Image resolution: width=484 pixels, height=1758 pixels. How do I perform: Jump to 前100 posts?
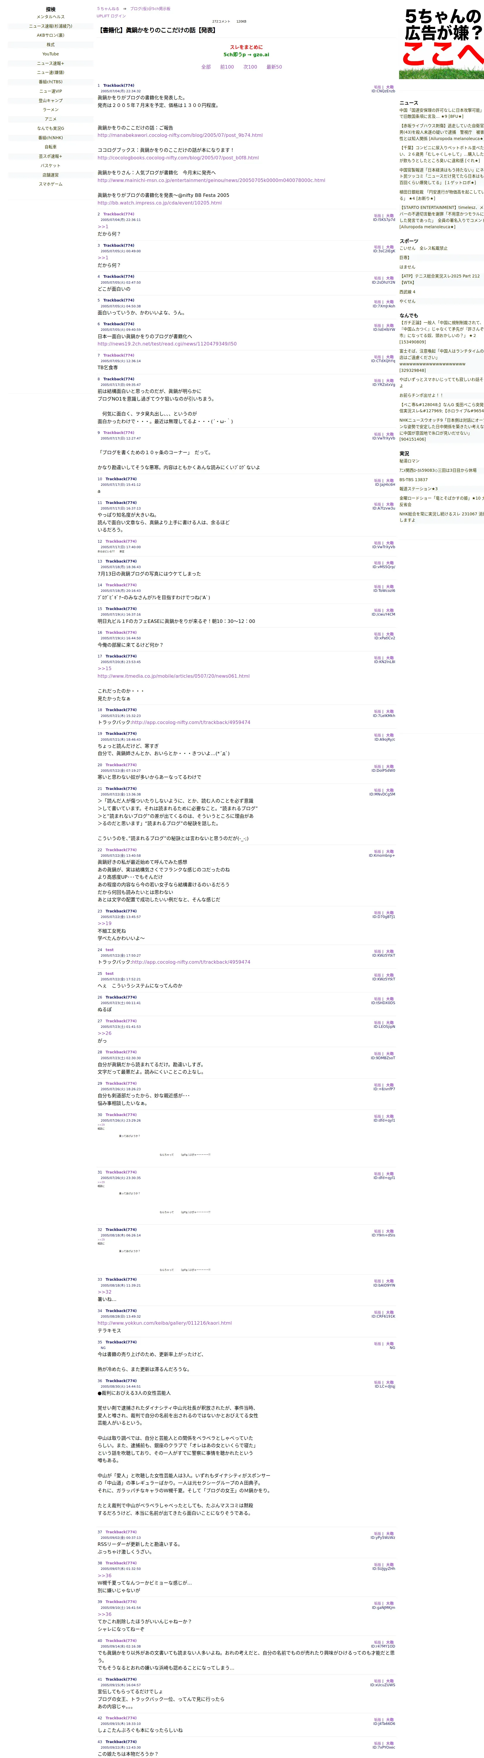(227, 67)
